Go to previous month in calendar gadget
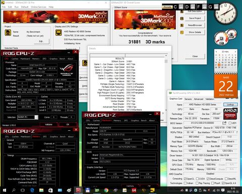The height and width of the screenshot is (194, 242). tap(216, 52)
